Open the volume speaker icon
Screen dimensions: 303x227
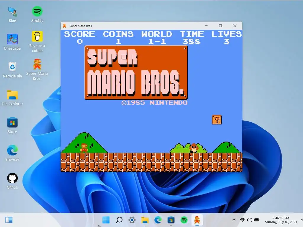[x=249, y=220]
